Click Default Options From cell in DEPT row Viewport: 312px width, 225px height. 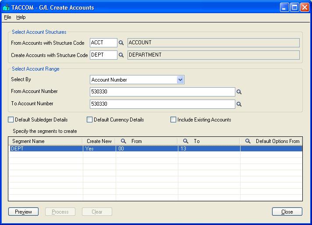coord(271,149)
